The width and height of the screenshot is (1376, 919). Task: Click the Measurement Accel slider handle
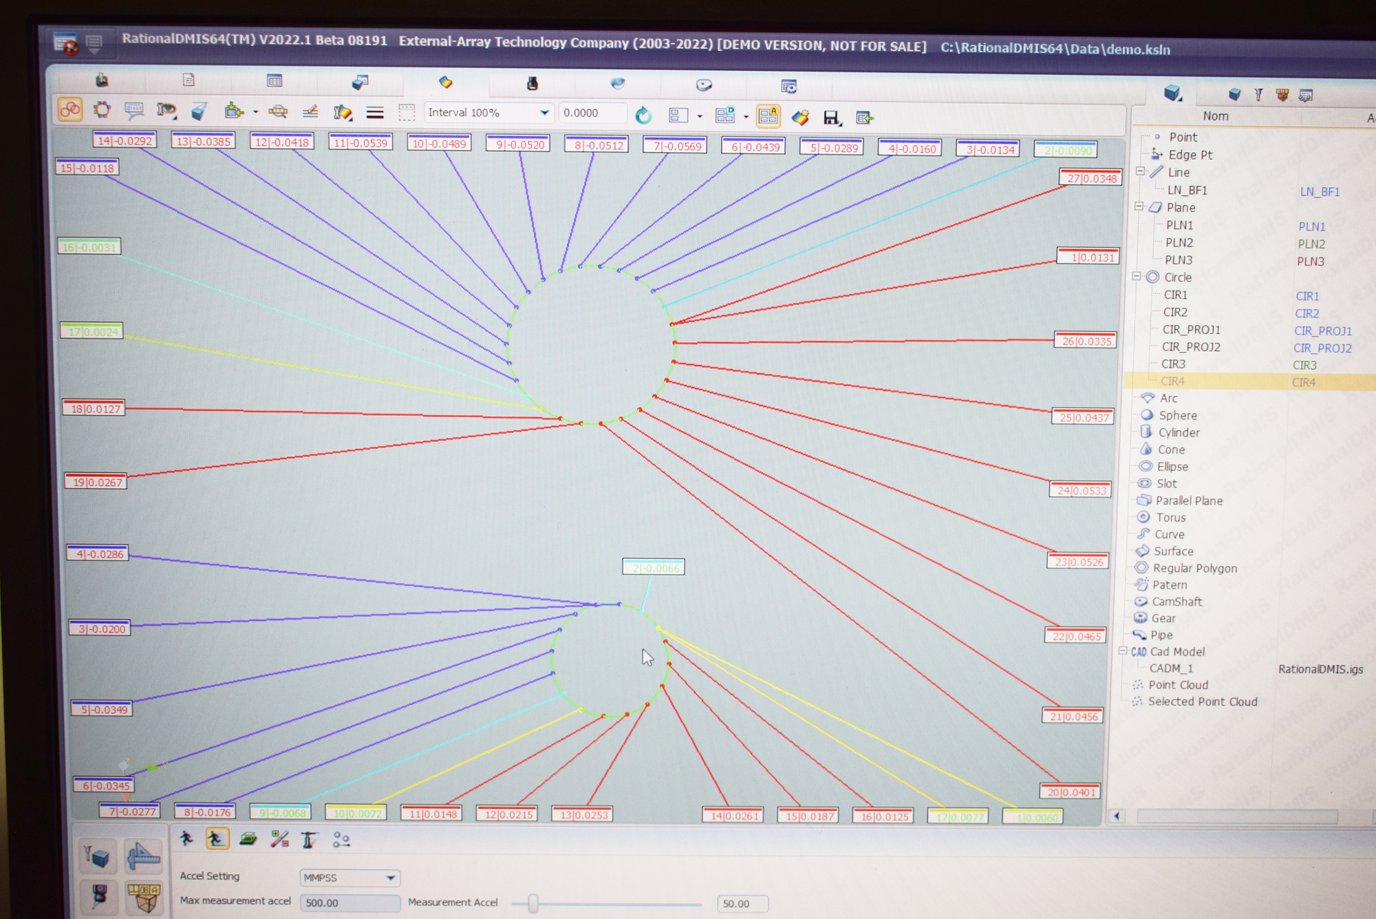point(533,903)
